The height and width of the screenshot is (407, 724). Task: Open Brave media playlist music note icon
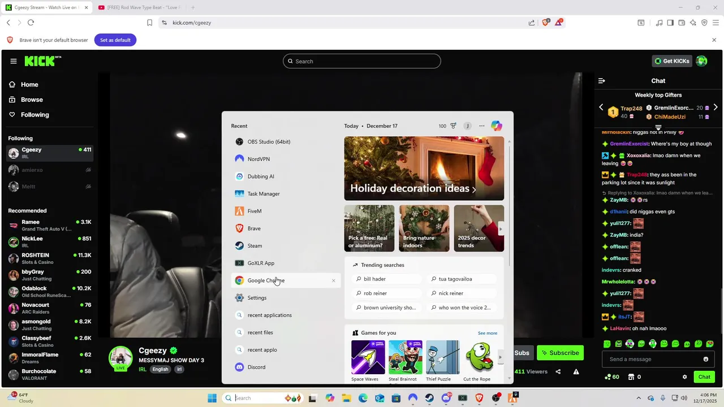[659, 23]
